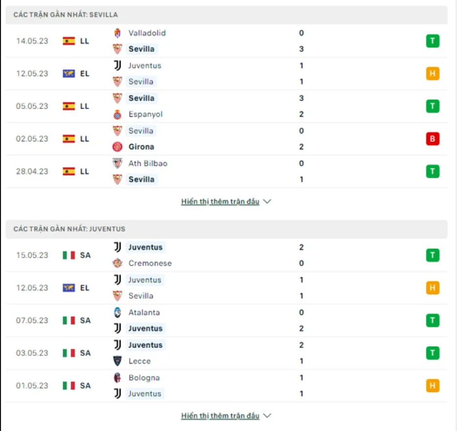Click the Atalanta club crest icon
Image resolution: width=457 pixels, height=431 pixels.
(117, 313)
